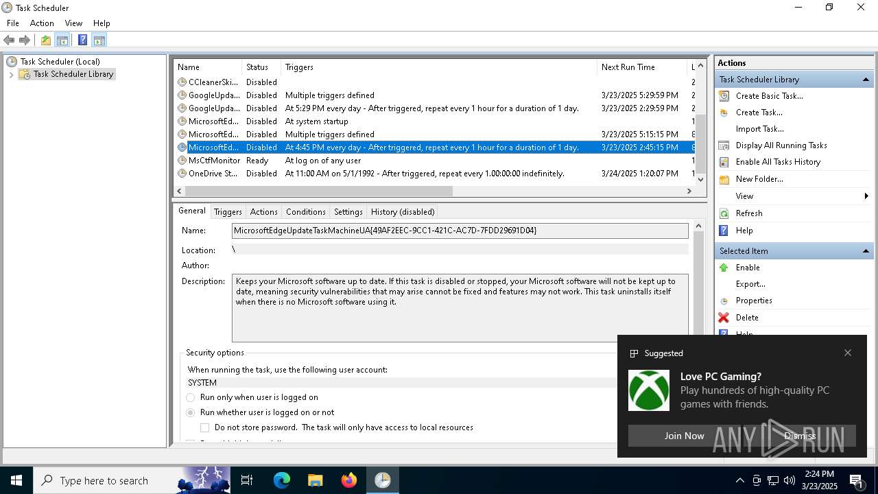Click the green Refresh icon in Actions
The height and width of the screenshot is (494, 878).
tap(724, 213)
